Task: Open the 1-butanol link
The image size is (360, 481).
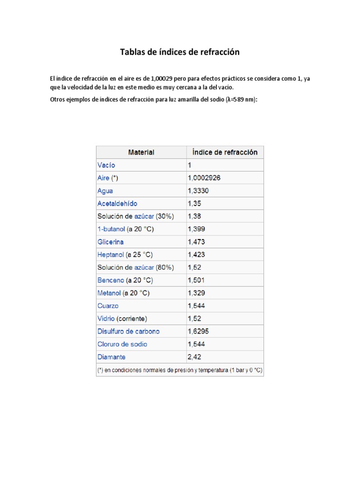Action: coord(111,229)
